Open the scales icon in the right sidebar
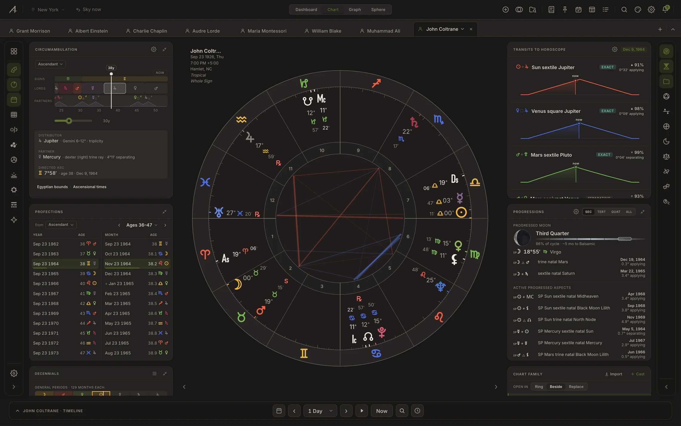This screenshot has height=426, width=681. click(x=666, y=156)
